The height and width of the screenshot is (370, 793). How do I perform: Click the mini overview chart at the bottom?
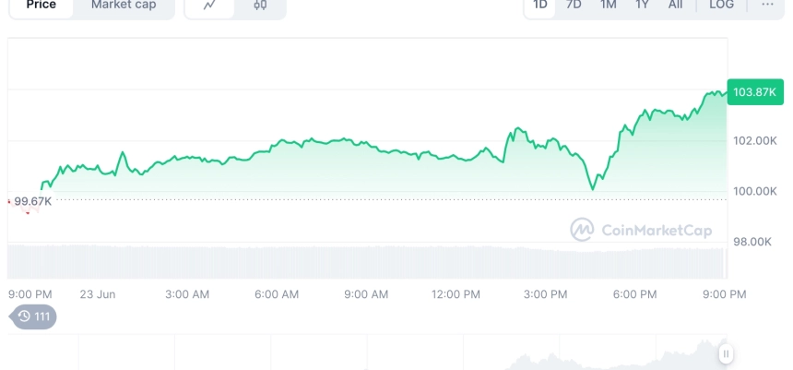pyautogui.click(x=367, y=352)
